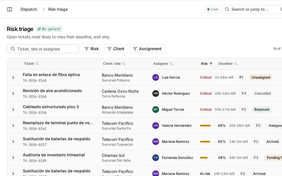Click the 65% risk progress bar

click(208, 142)
